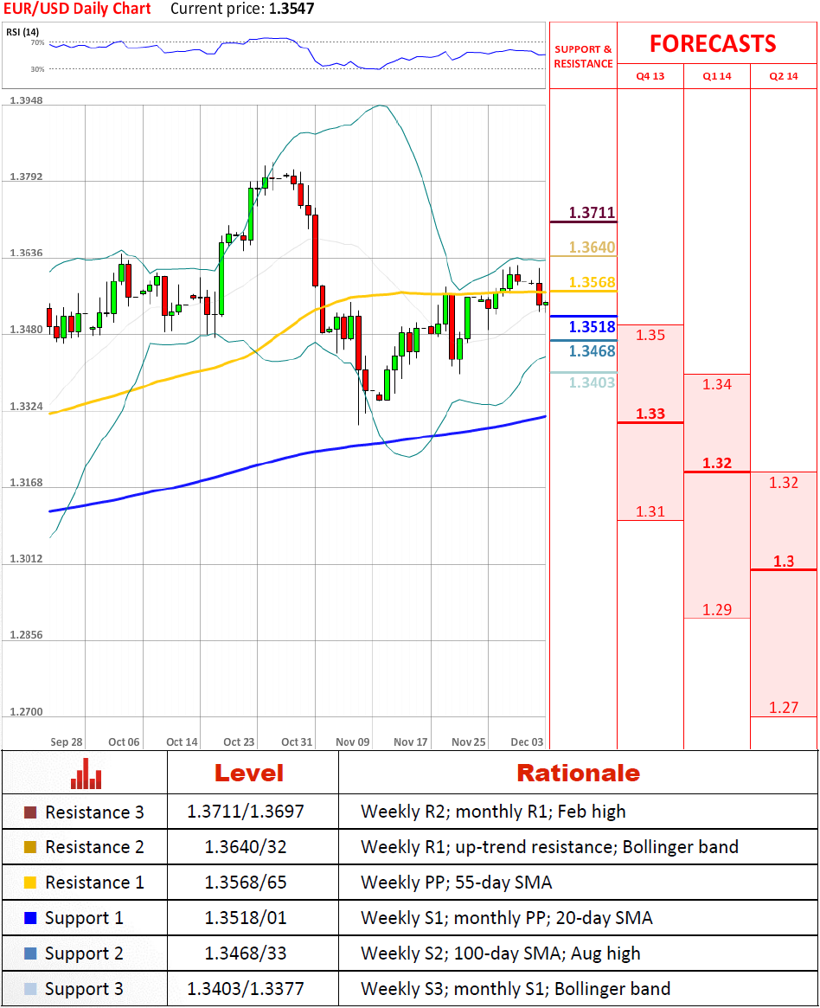Select the Q1 14 forecast column header
Screen dimensions: 820x1008
click(x=716, y=76)
